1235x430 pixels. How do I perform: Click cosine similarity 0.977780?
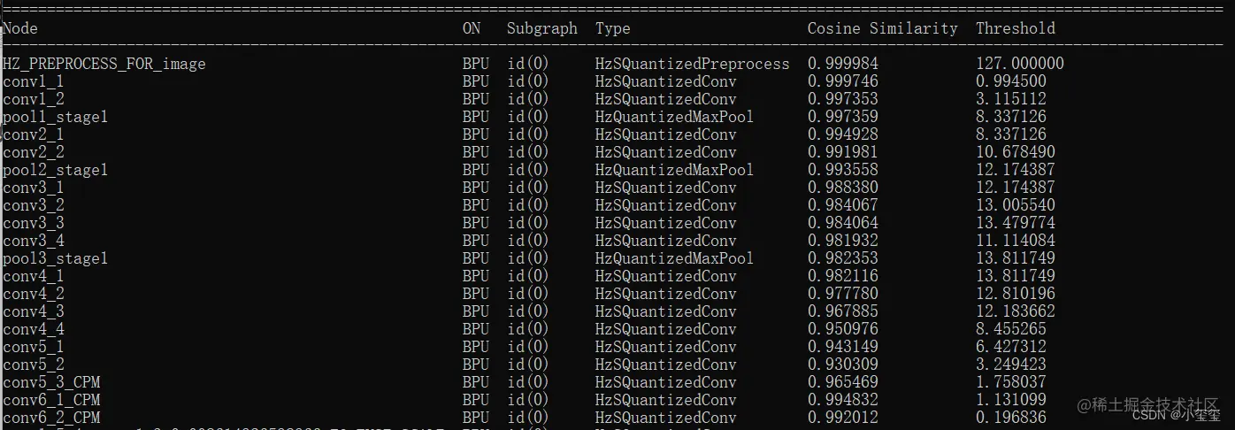pyautogui.click(x=843, y=294)
